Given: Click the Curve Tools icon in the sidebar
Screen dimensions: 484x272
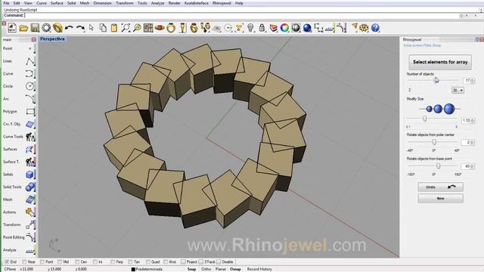Looking at the screenshot, I should tap(30, 137).
